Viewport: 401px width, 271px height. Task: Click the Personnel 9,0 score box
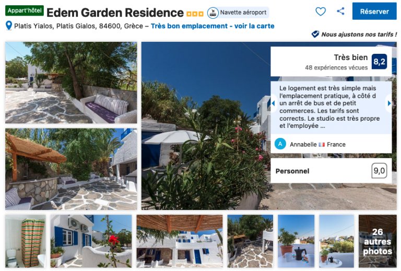[331, 171]
